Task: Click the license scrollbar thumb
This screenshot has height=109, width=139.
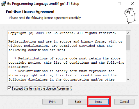Action: coord(128,43)
